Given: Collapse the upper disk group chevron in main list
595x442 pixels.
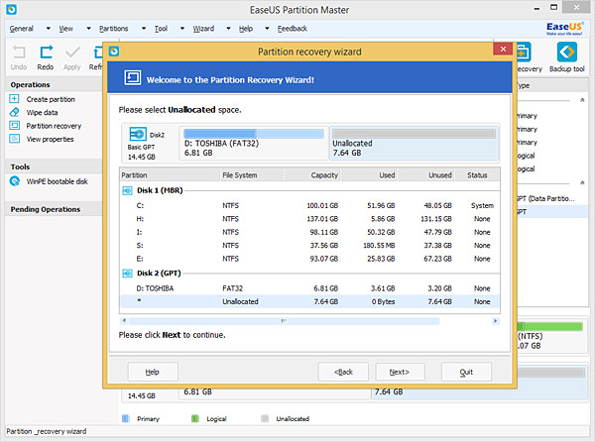Looking at the screenshot, I should 582,100.
